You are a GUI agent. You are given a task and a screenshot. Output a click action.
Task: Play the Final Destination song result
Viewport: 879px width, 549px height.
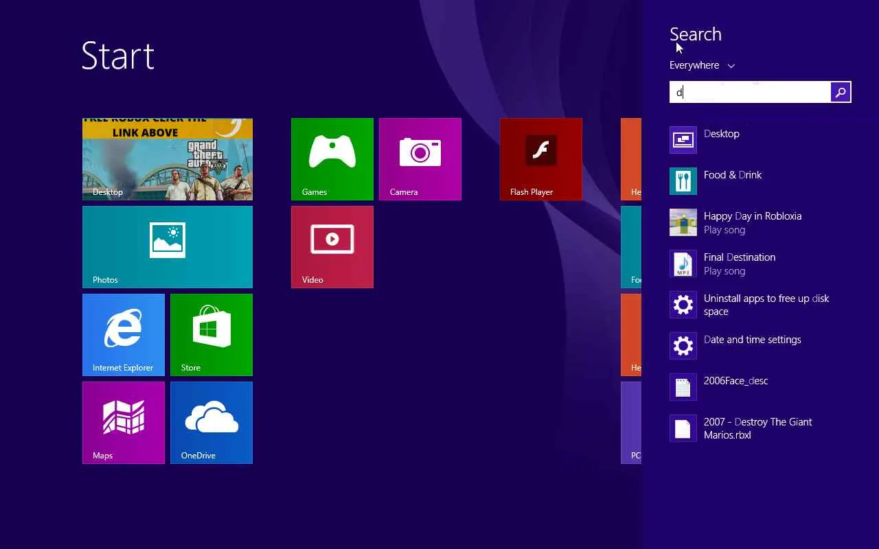(x=760, y=264)
